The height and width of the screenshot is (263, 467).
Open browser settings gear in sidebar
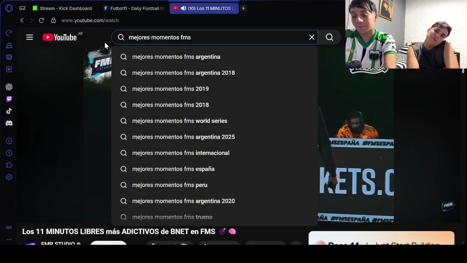pyautogui.click(x=9, y=177)
